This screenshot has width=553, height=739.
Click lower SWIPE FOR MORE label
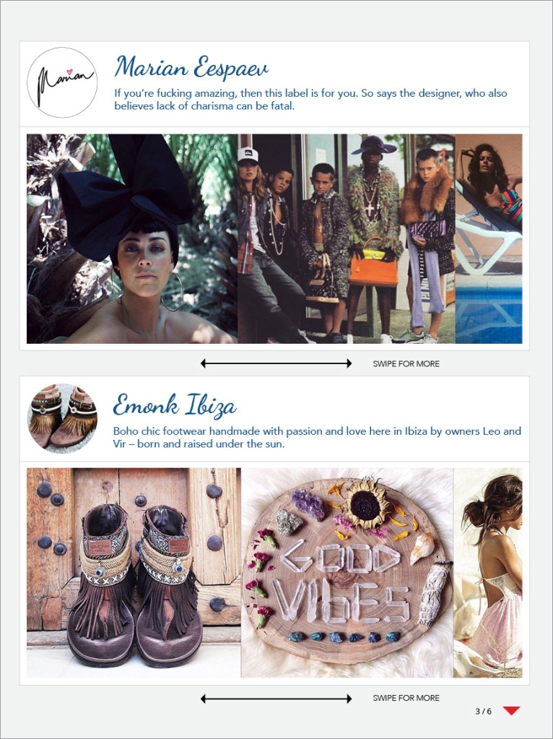pos(406,698)
